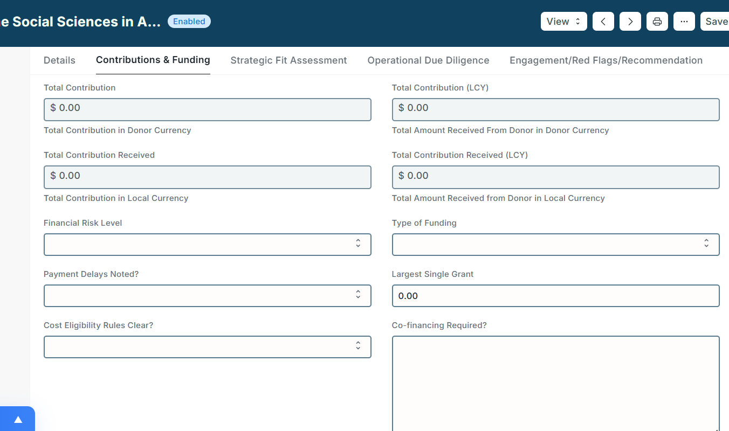Open the Type of Funding dropdown
The height and width of the screenshot is (431, 729).
(555, 244)
